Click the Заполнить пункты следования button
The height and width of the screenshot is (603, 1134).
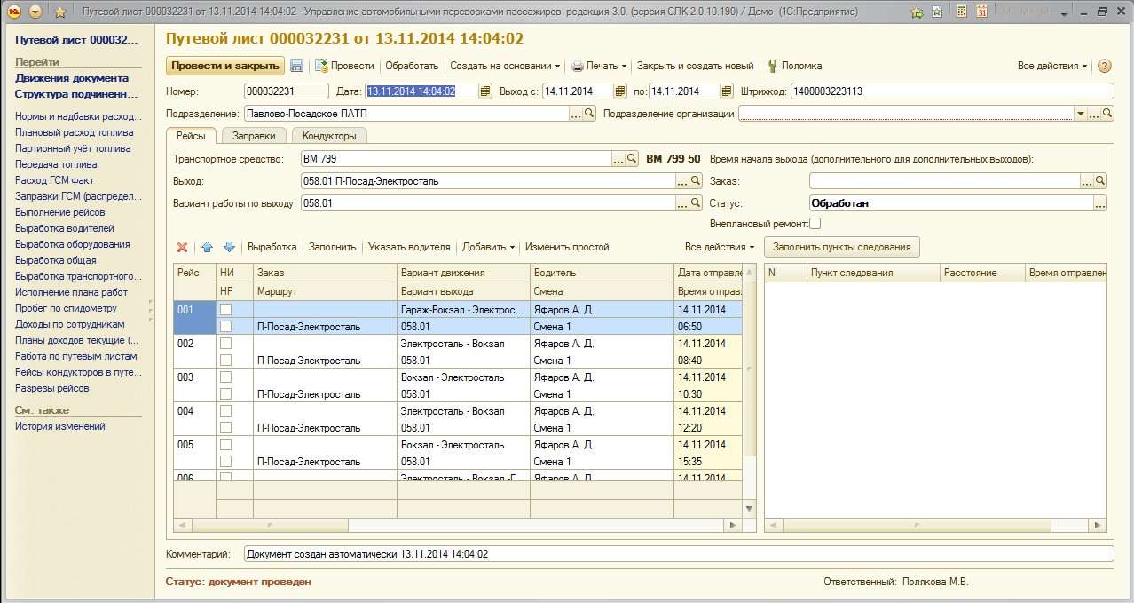(842, 247)
